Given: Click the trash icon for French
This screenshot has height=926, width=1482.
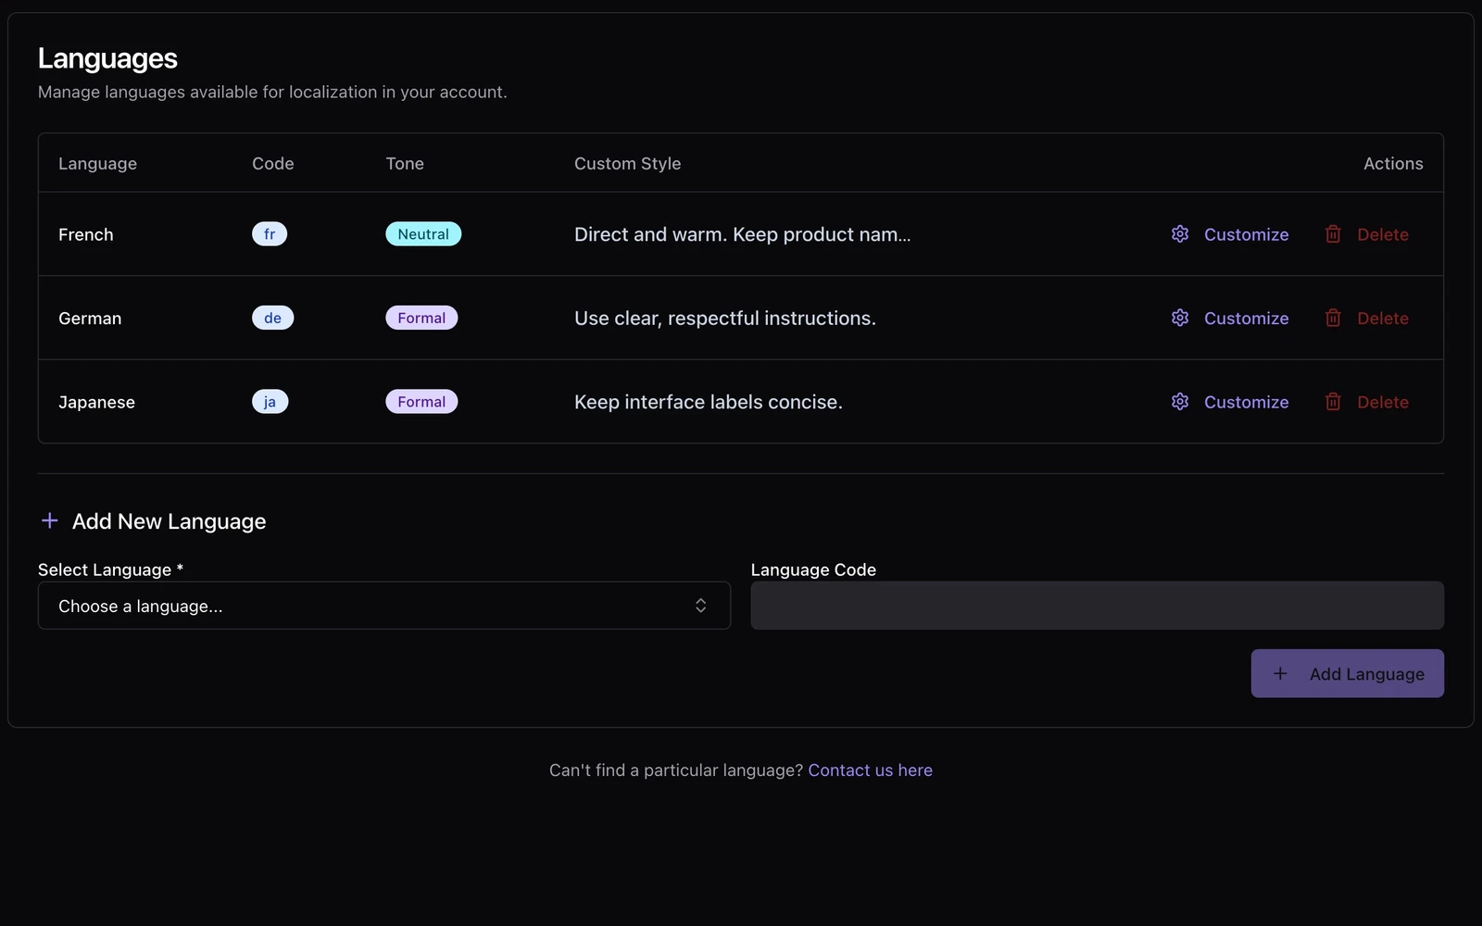Looking at the screenshot, I should point(1333,234).
